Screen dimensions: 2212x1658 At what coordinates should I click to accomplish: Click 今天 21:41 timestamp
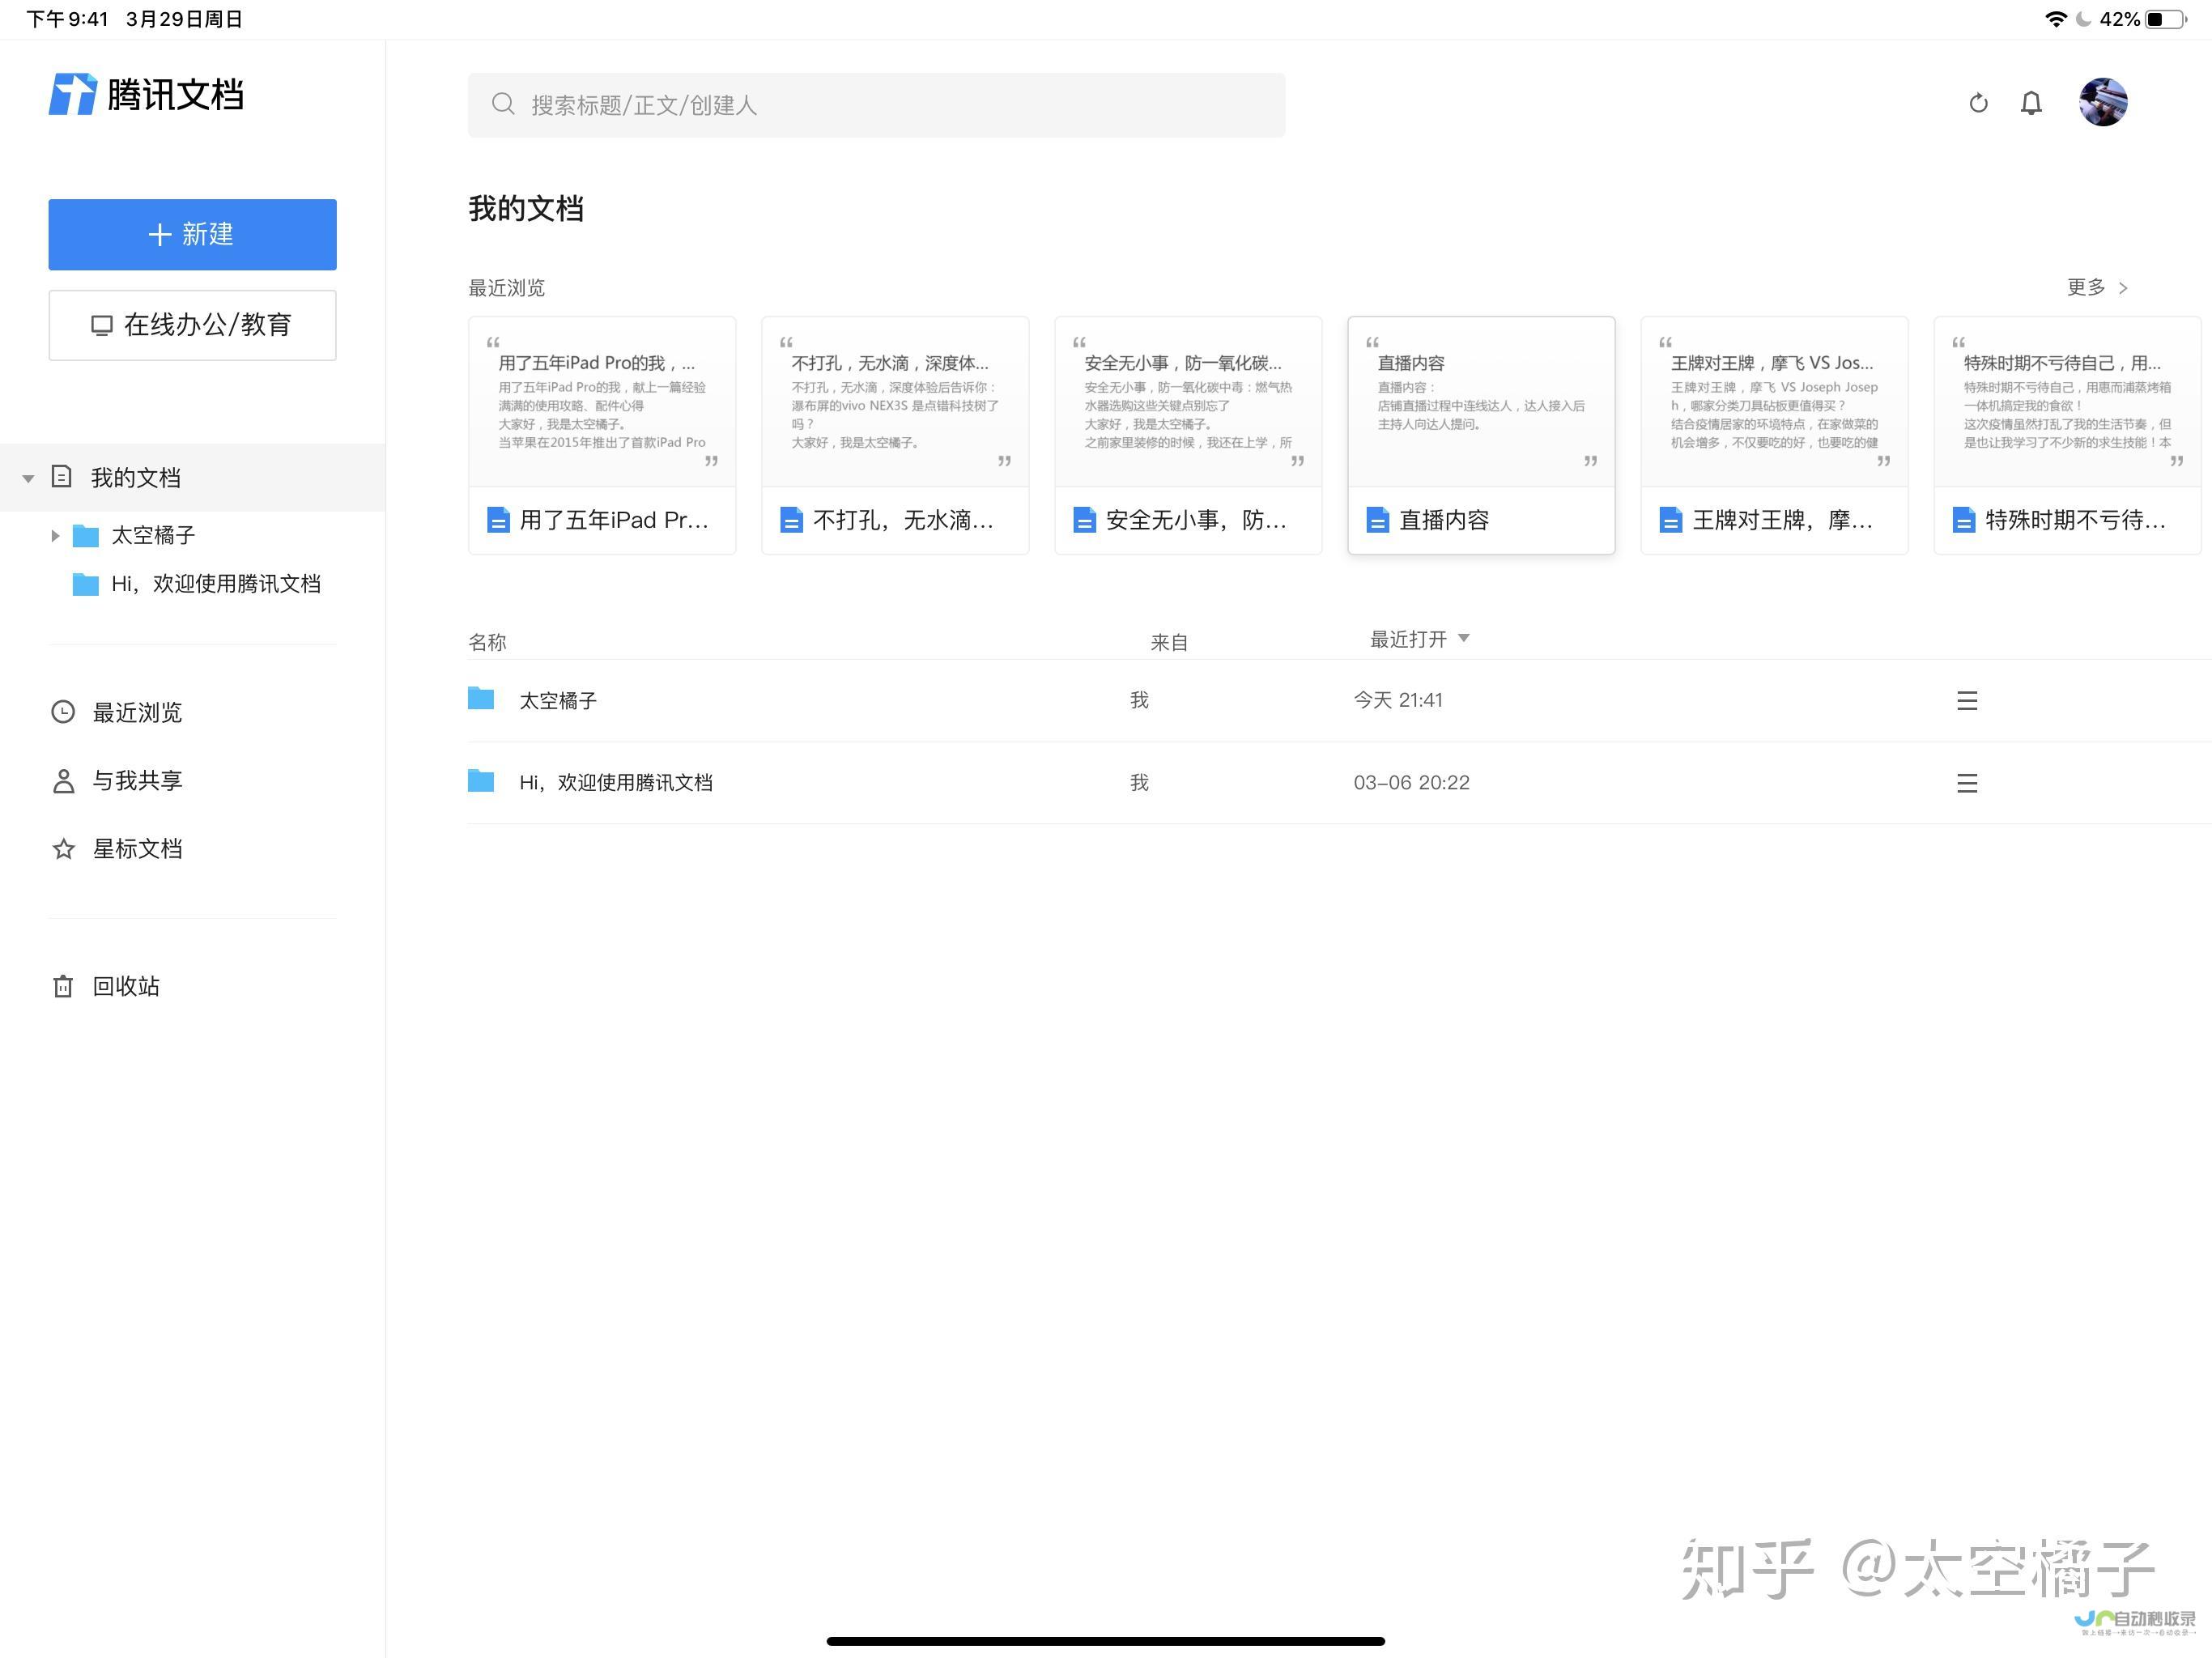1398,700
